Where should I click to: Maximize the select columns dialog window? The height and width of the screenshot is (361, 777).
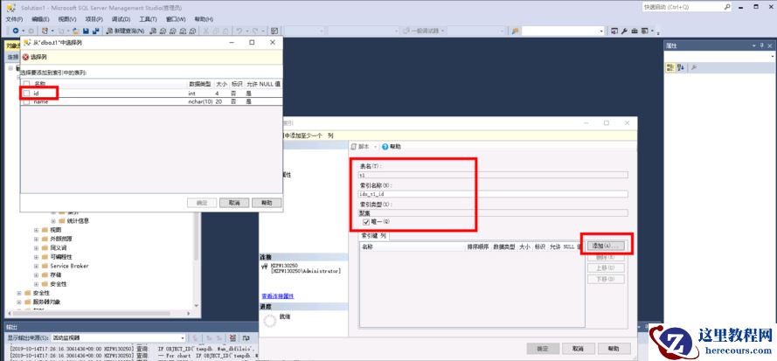[x=252, y=43]
